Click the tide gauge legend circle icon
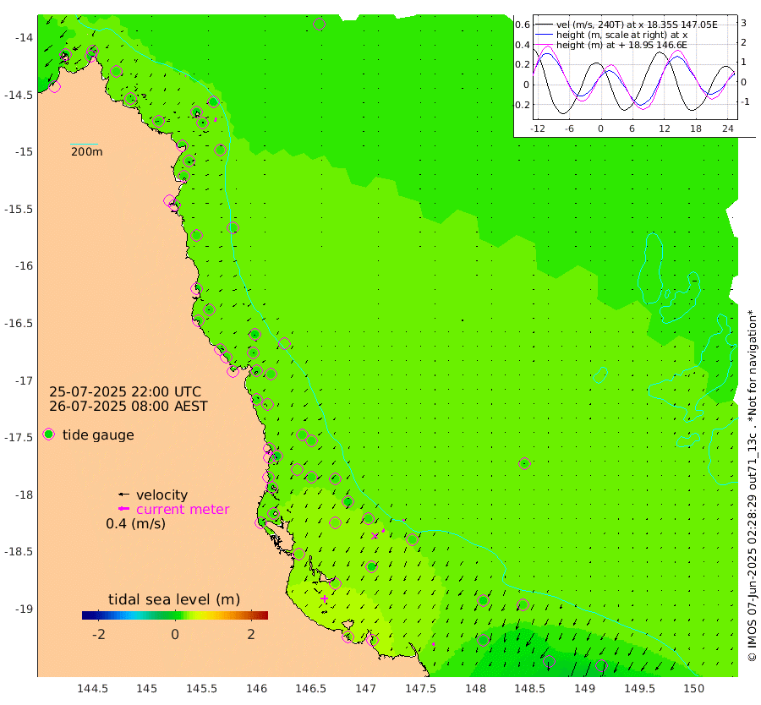The width and height of the screenshot is (761, 705). tap(48, 434)
